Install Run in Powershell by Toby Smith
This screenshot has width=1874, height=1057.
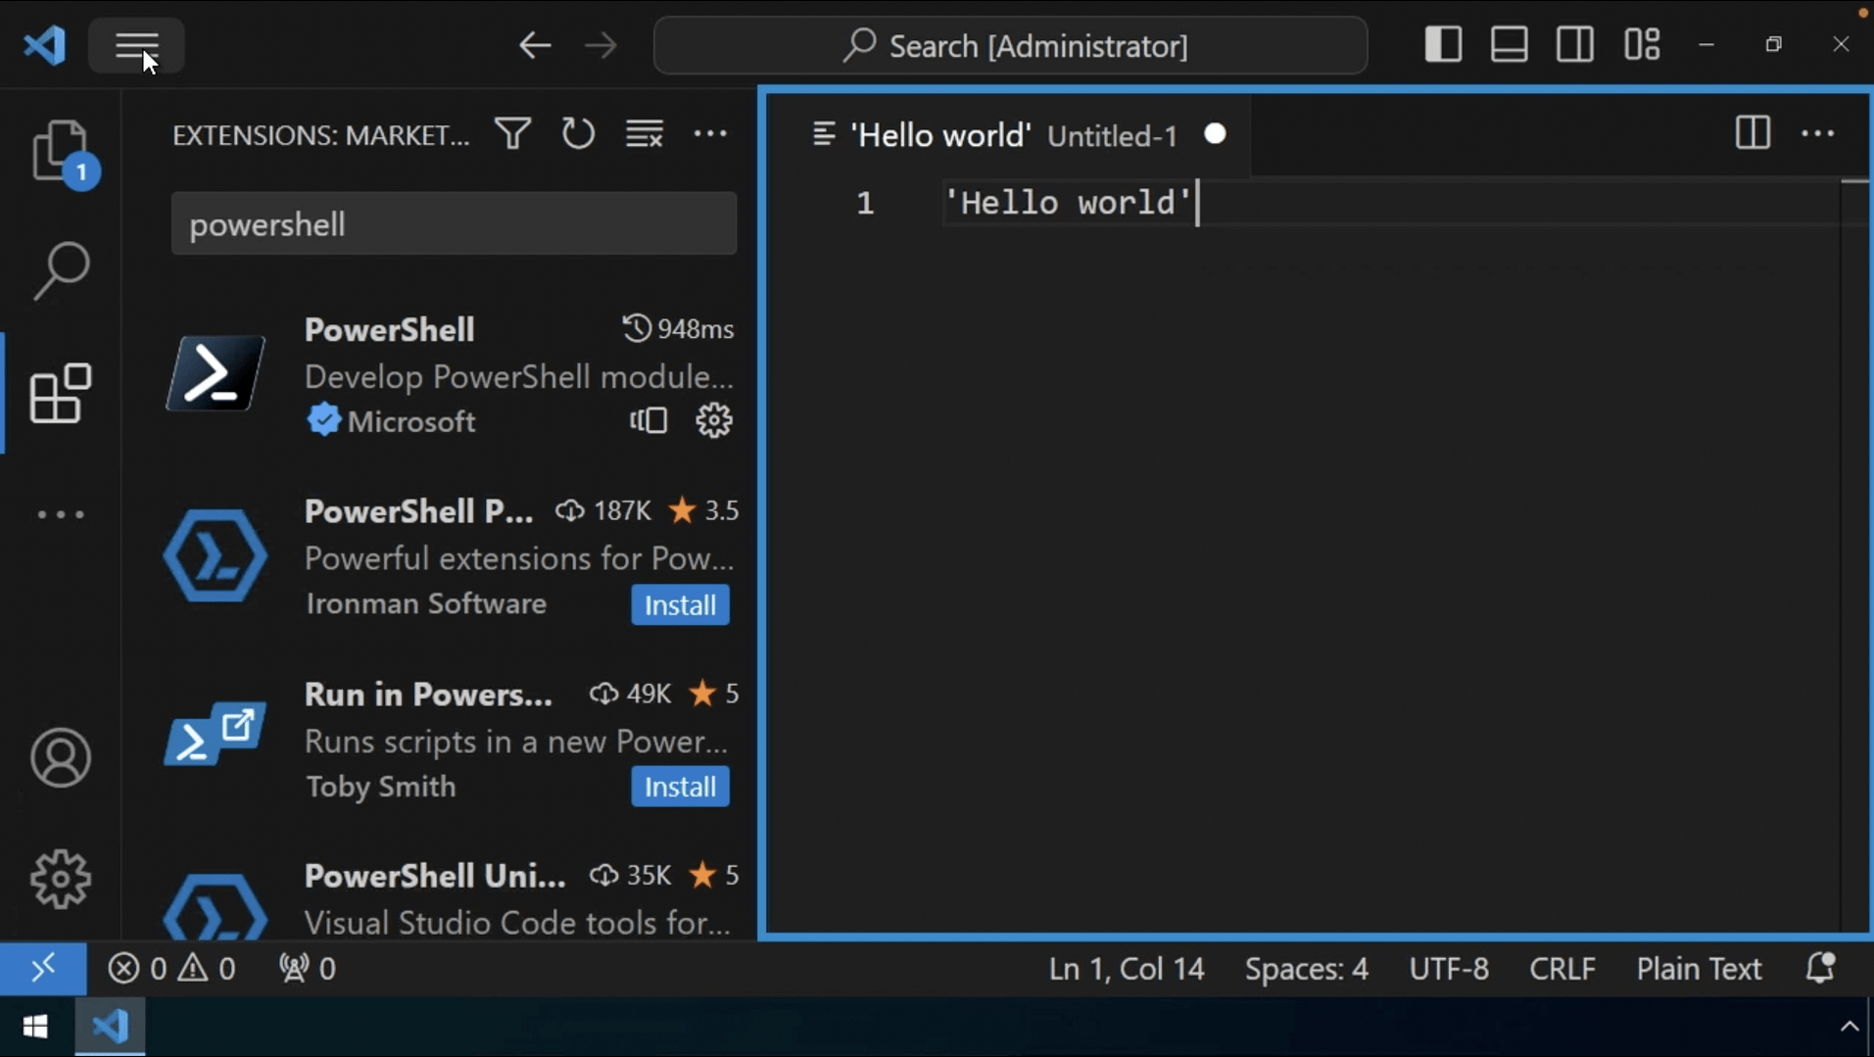[x=680, y=787]
